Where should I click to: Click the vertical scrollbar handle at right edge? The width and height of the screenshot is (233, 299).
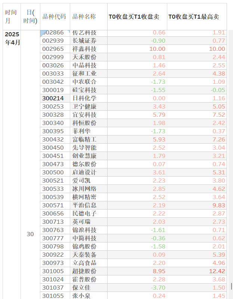pyautogui.click(x=231, y=286)
